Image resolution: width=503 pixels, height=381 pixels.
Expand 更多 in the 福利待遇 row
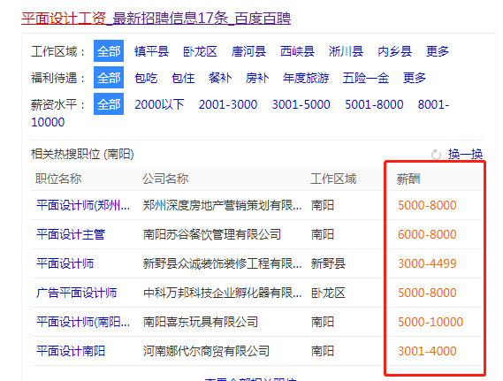pyautogui.click(x=415, y=78)
